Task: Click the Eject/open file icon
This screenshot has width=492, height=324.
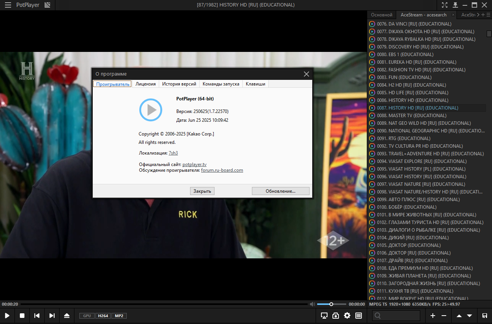Action: [x=67, y=316]
